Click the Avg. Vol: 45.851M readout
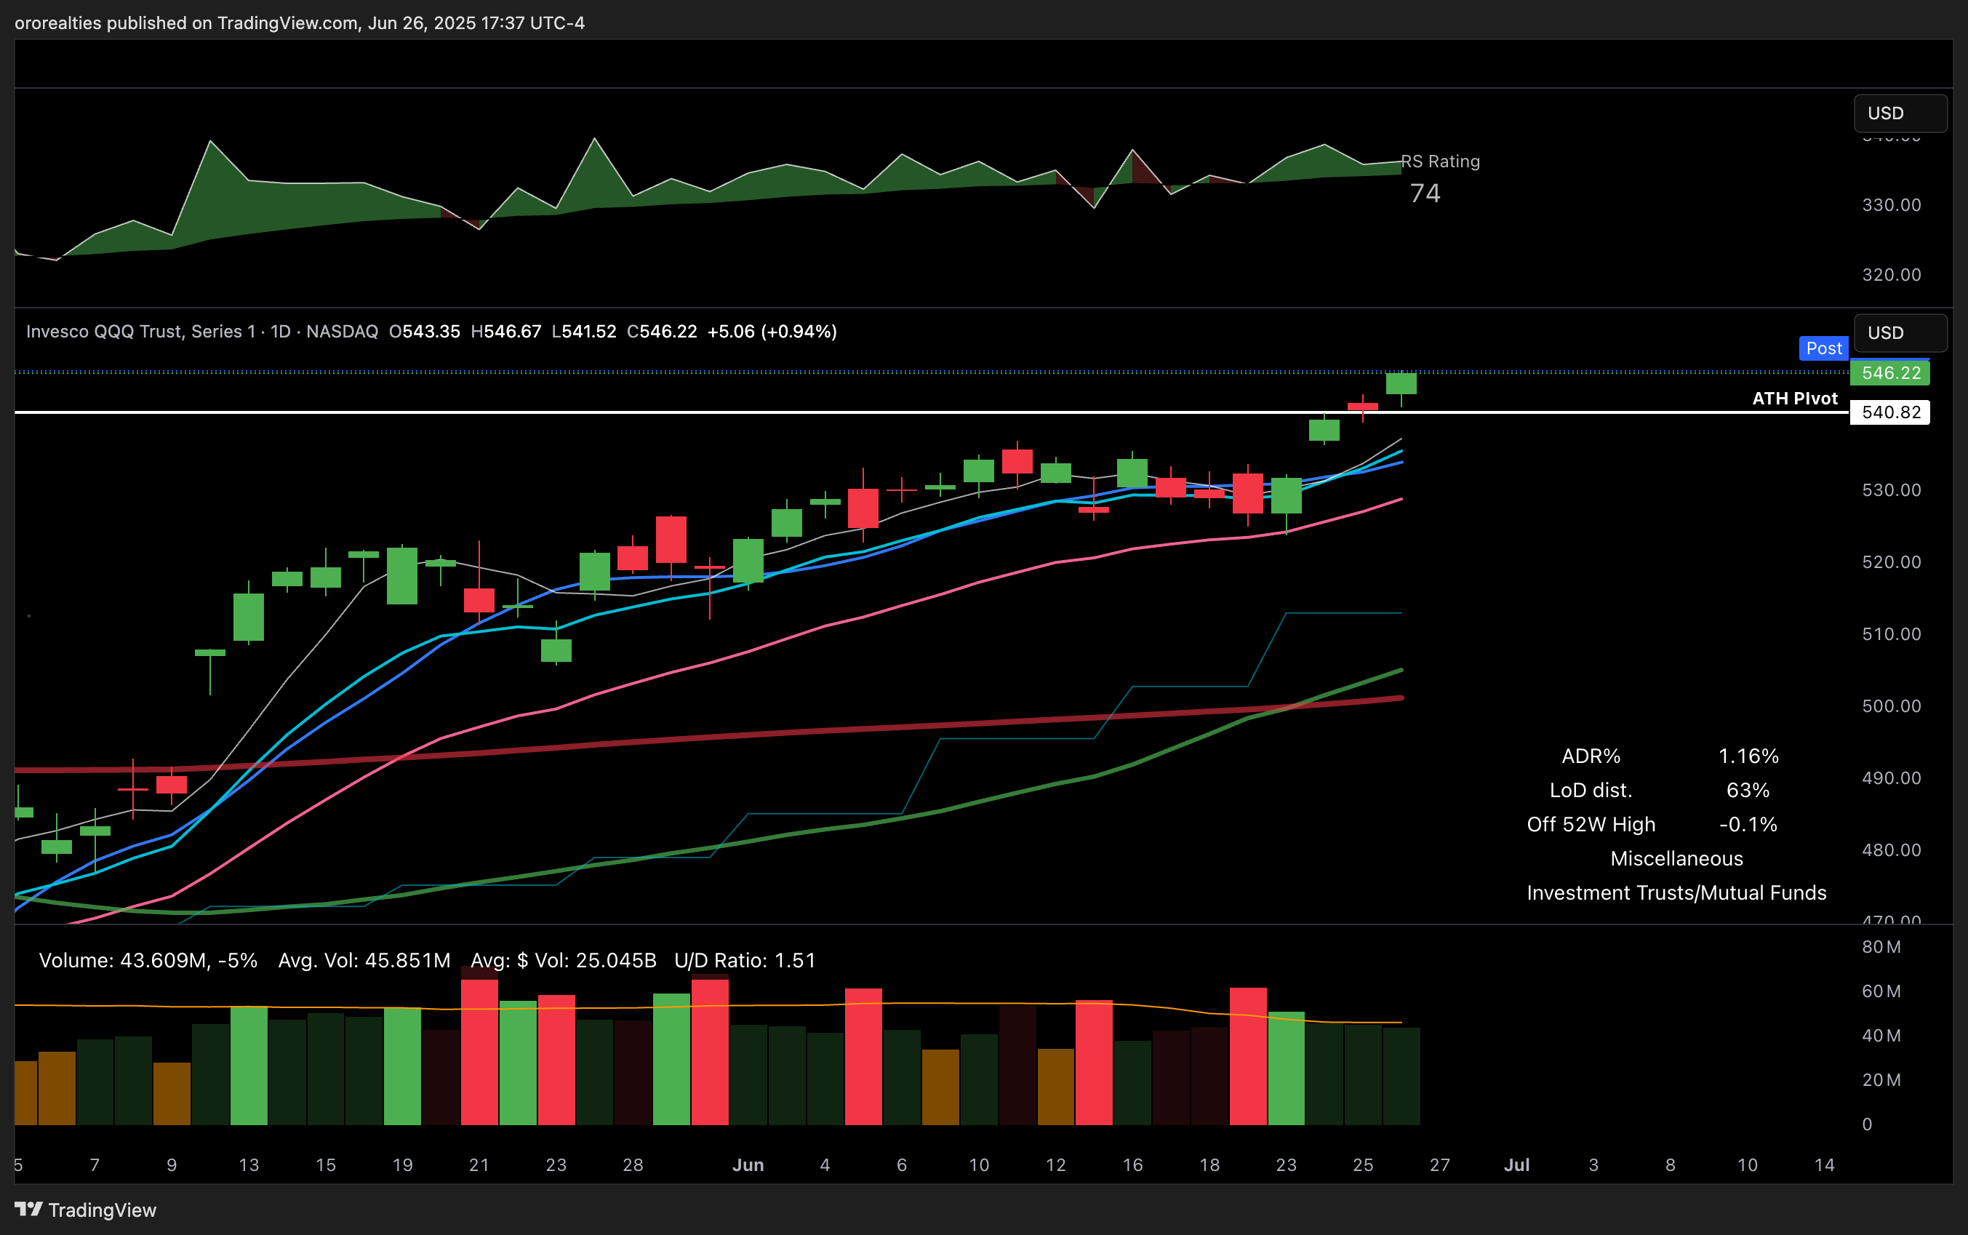 364,961
